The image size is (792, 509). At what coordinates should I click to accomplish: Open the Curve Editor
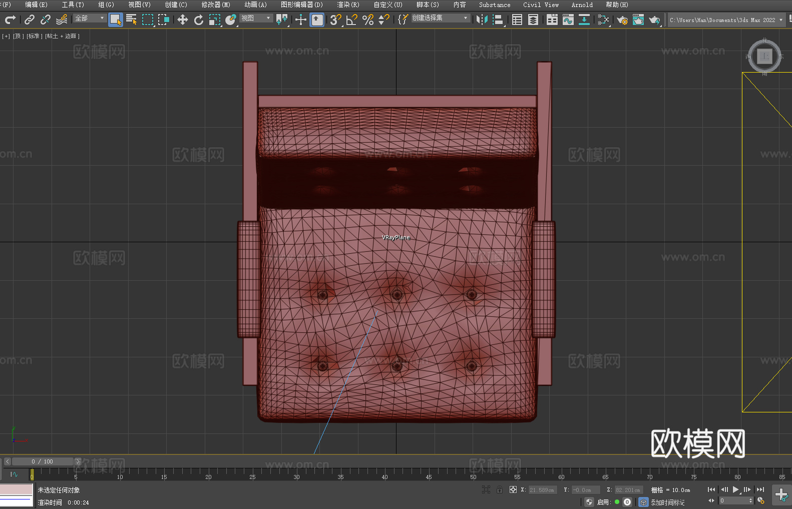click(568, 20)
